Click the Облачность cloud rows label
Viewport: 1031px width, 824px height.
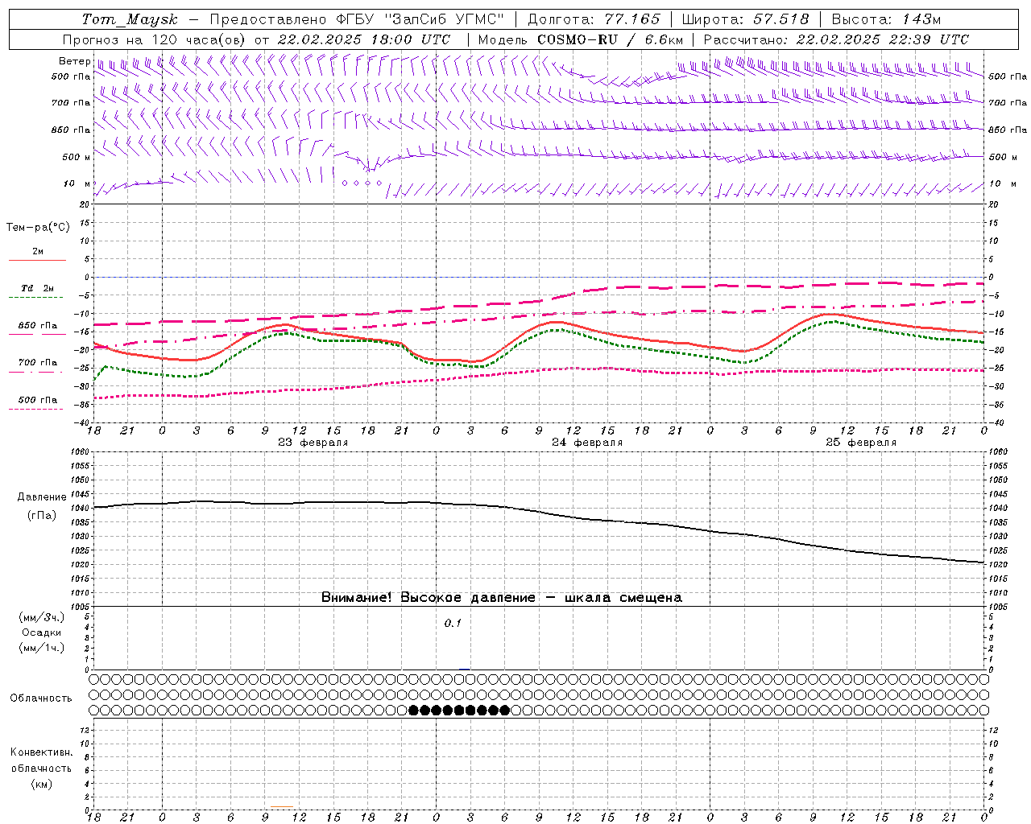pos(41,698)
